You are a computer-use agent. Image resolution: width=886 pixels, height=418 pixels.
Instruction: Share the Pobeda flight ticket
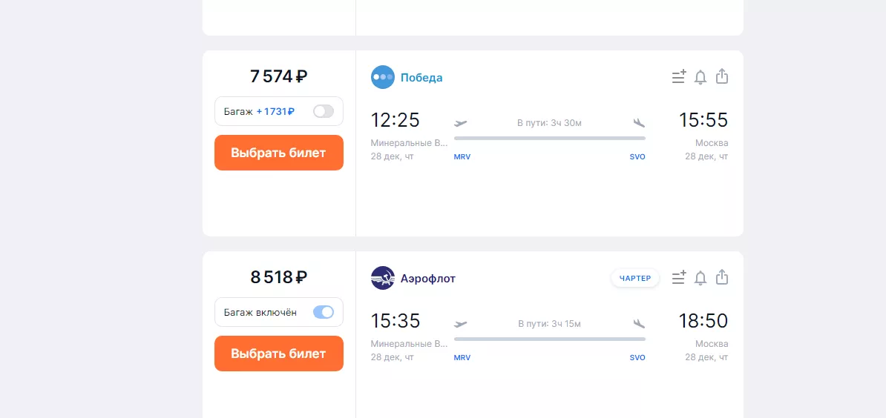click(x=722, y=76)
